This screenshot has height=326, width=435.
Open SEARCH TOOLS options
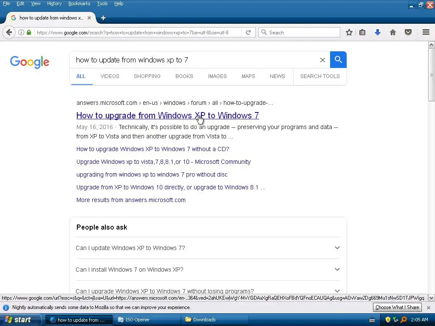[x=320, y=76]
